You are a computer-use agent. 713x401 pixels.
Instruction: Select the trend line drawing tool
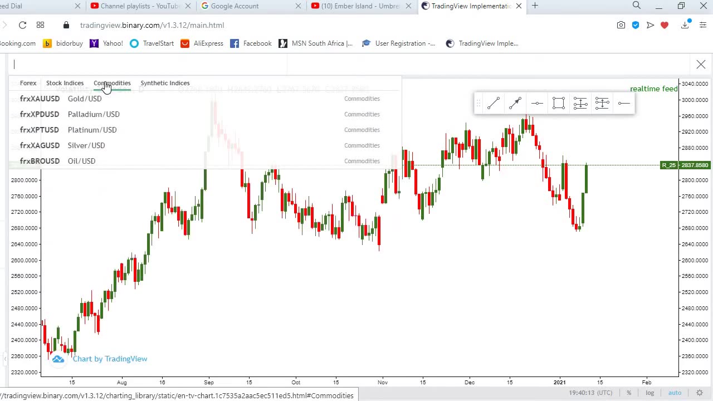(494, 103)
